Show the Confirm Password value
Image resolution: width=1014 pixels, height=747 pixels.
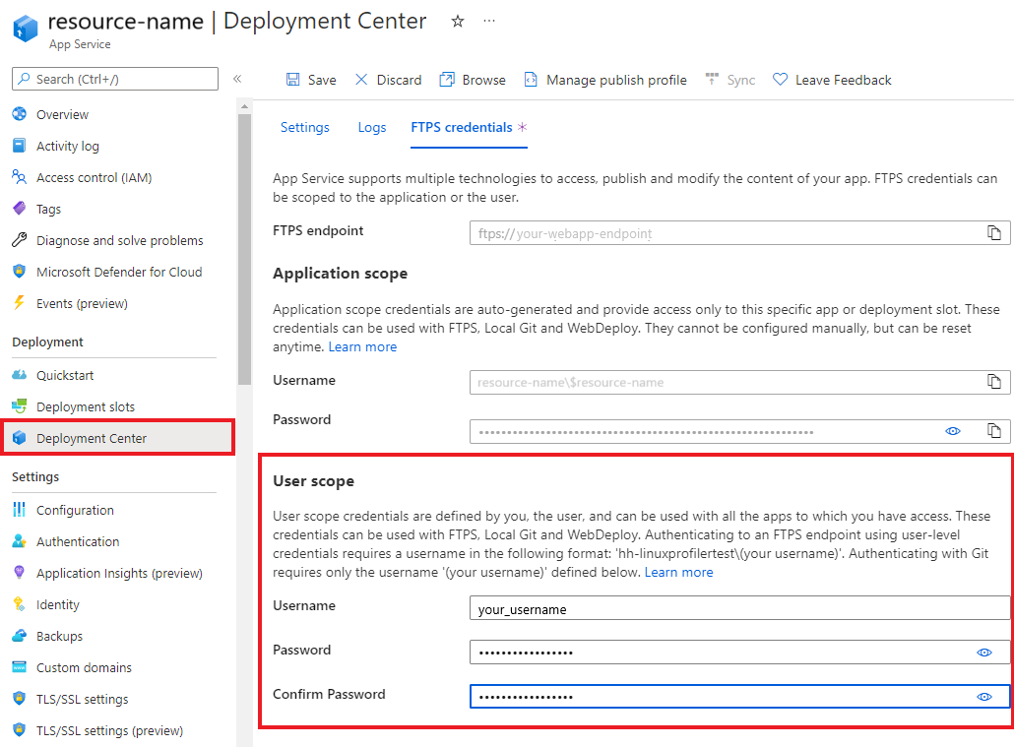(x=983, y=697)
